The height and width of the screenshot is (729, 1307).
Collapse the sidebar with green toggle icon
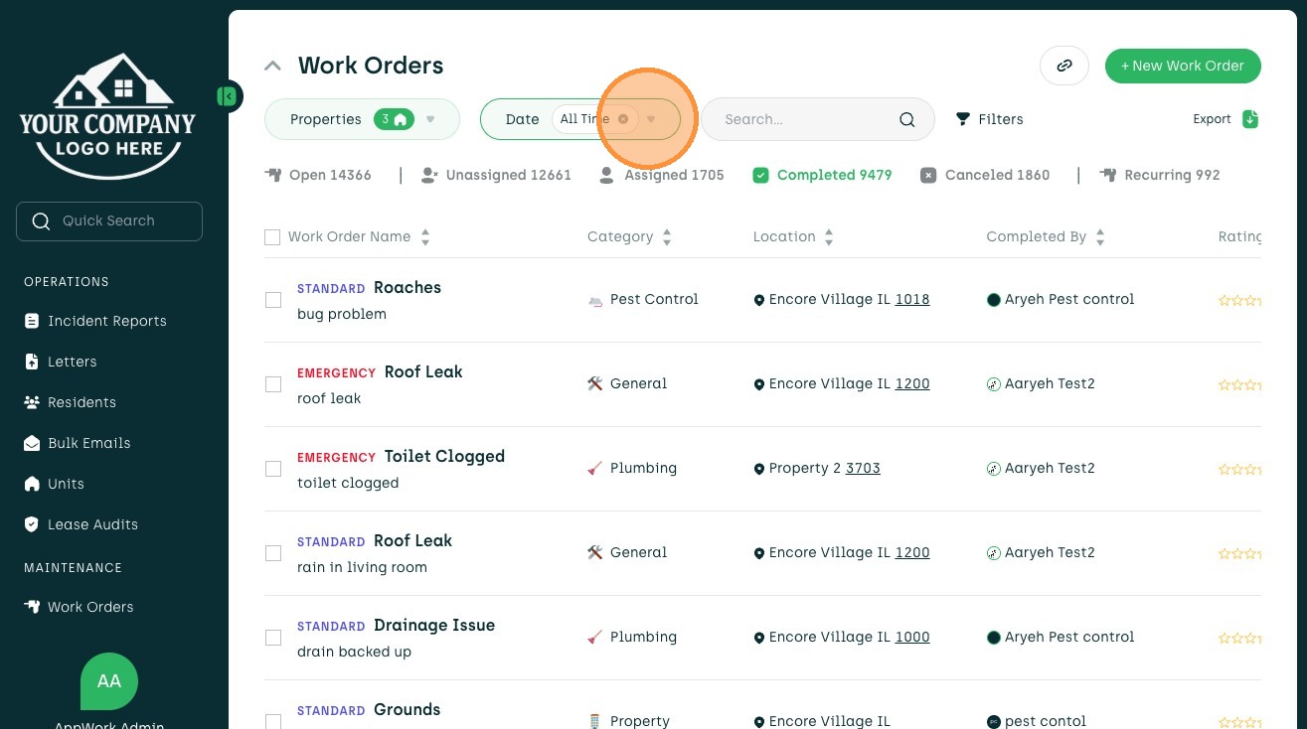[x=228, y=96]
